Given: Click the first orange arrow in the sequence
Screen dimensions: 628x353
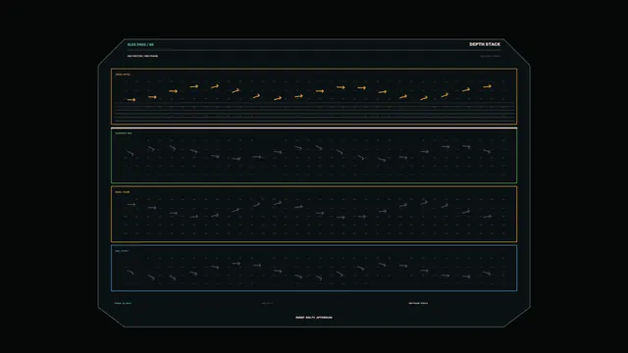Looking at the screenshot, I should pyautogui.click(x=131, y=100).
